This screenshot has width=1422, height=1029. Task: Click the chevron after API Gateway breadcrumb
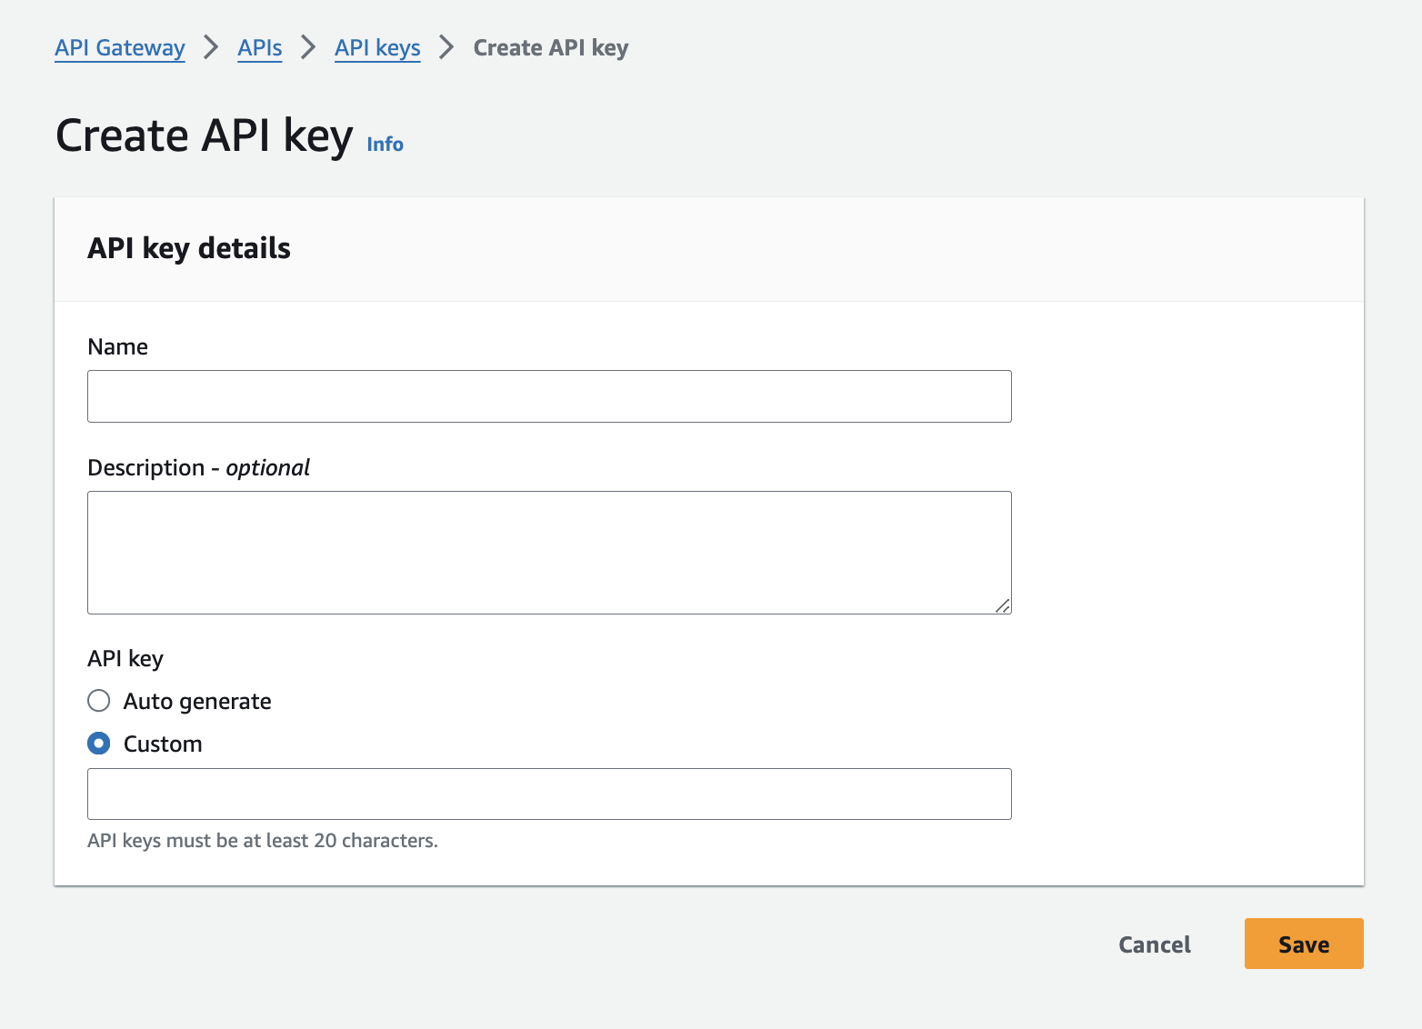click(211, 47)
